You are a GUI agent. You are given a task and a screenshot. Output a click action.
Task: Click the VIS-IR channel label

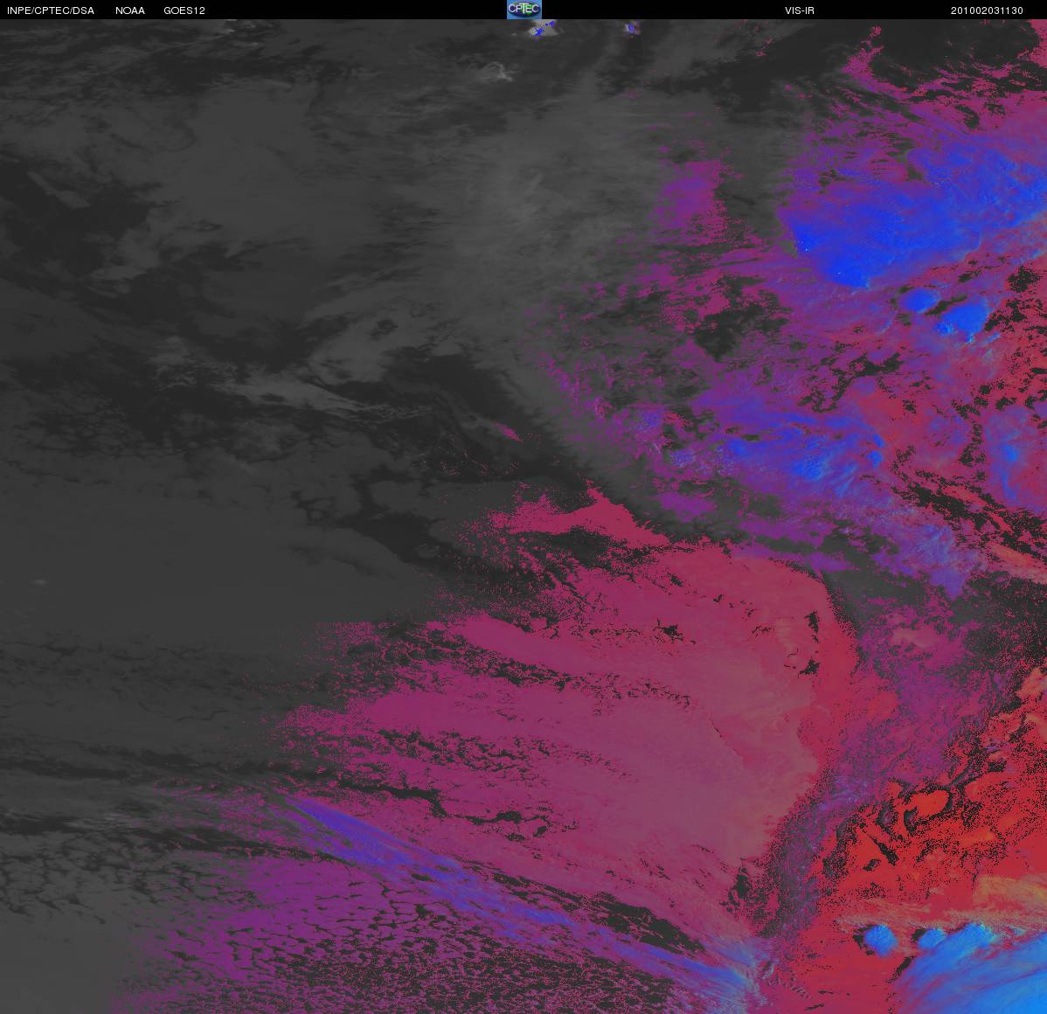coord(800,10)
